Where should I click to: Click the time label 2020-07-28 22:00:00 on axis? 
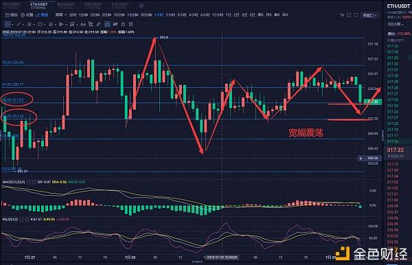click(222, 257)
